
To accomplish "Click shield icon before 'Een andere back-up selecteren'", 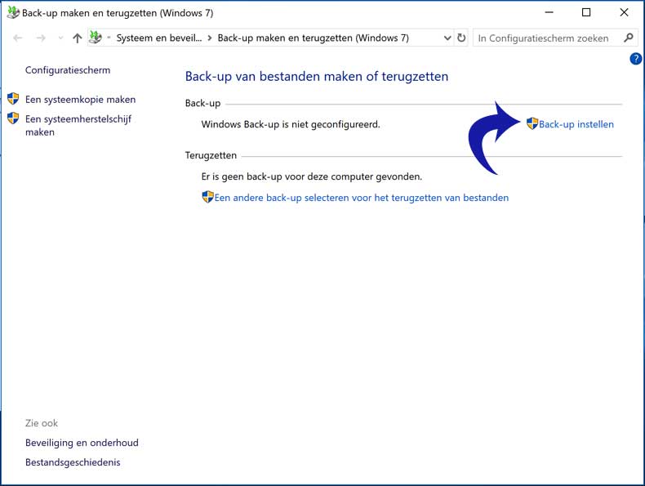I will (x=207, y=197).
